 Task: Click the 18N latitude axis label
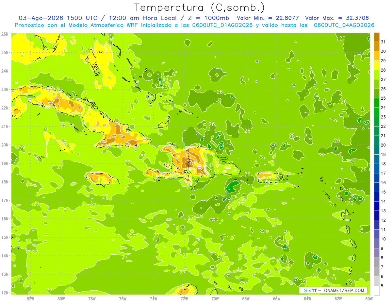(5, 182)
